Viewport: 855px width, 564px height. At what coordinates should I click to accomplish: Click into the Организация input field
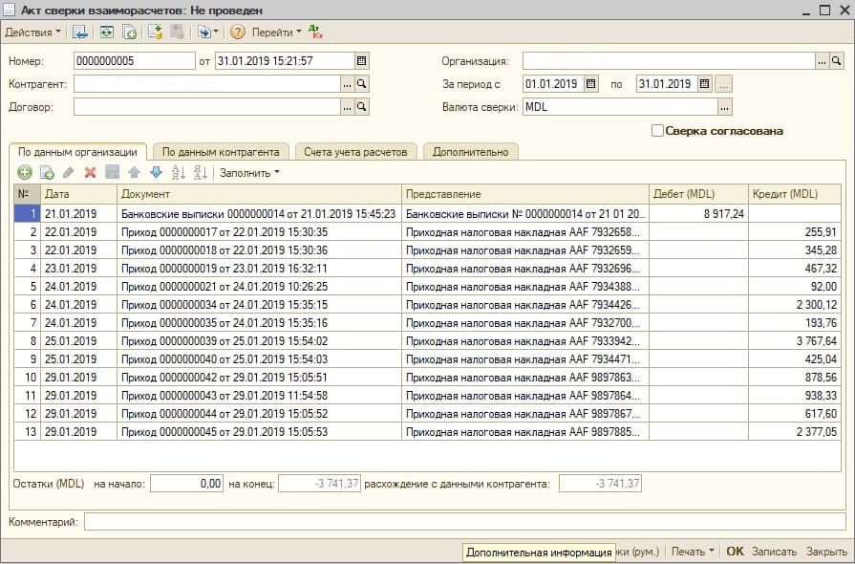pos(669,61)
